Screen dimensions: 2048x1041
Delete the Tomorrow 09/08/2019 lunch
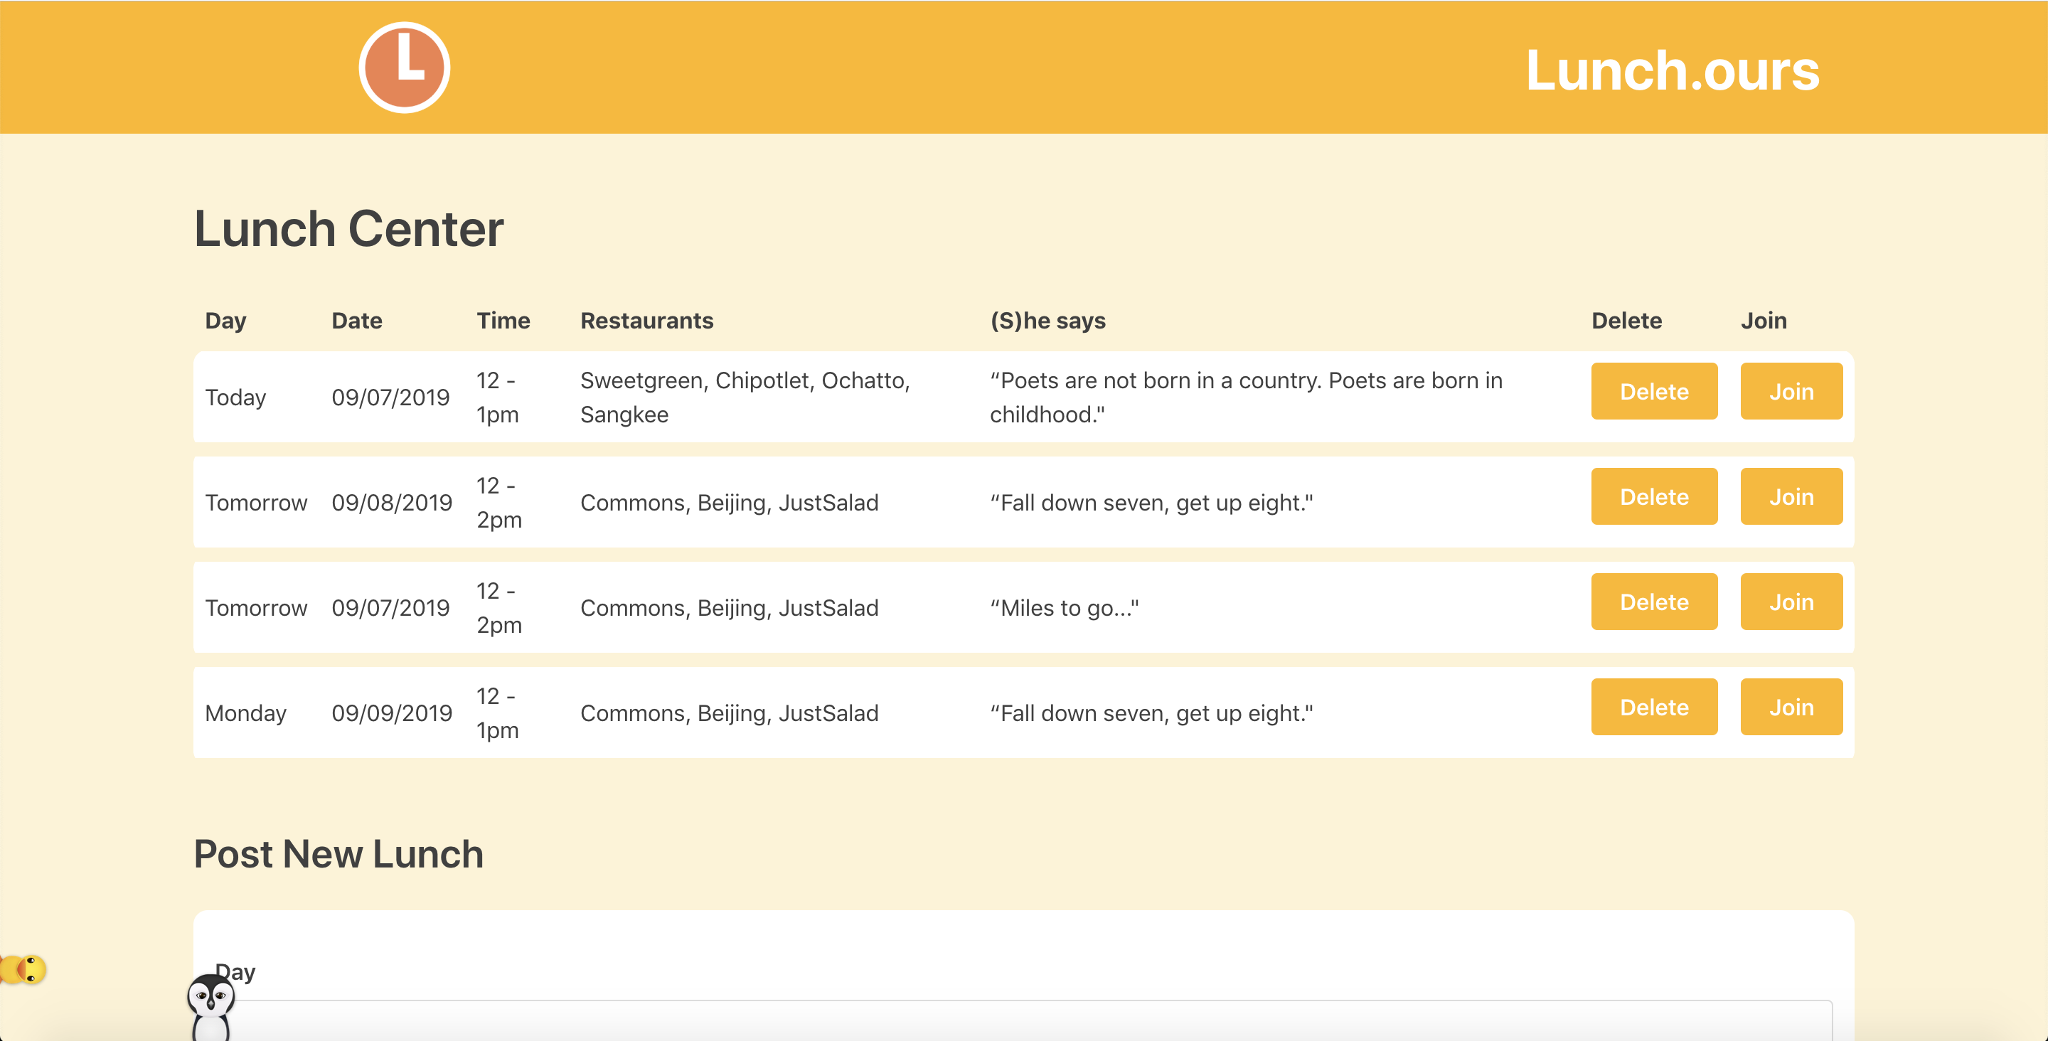click(1653, 497)
